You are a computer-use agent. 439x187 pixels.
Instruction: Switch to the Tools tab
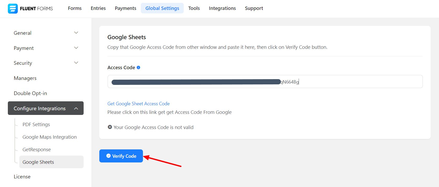(194, 8)
